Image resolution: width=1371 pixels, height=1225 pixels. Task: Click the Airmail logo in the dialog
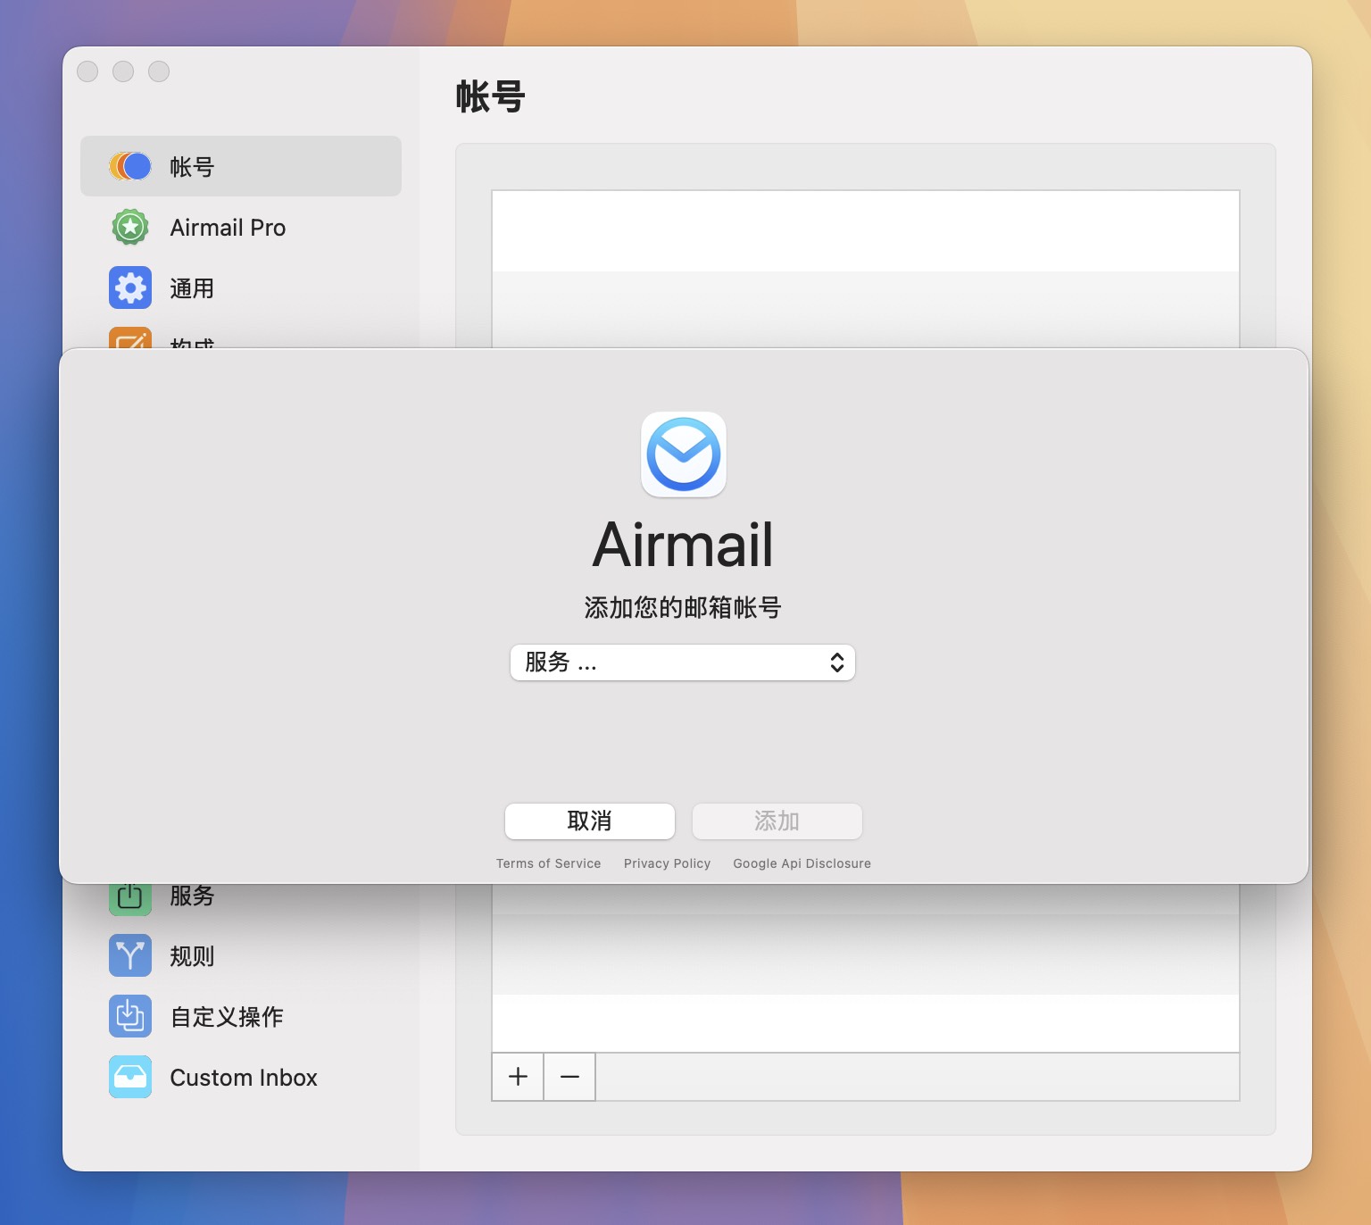point(684,454)
